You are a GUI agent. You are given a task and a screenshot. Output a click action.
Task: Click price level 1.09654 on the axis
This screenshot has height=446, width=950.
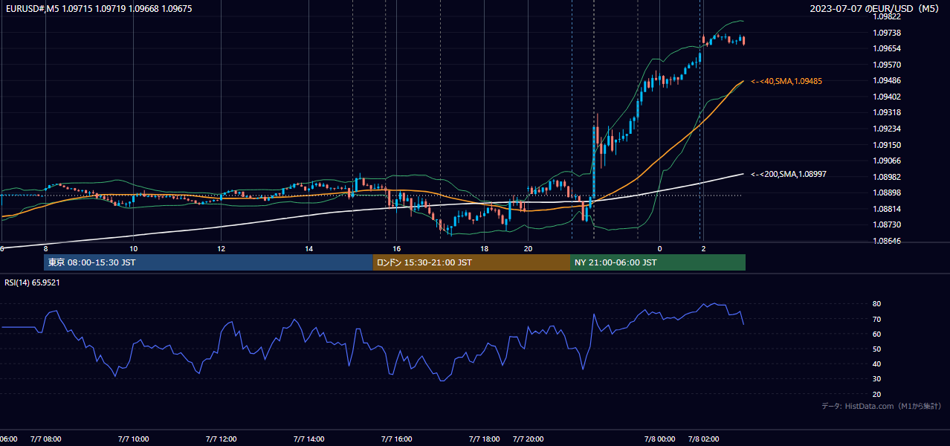[887, 48]
